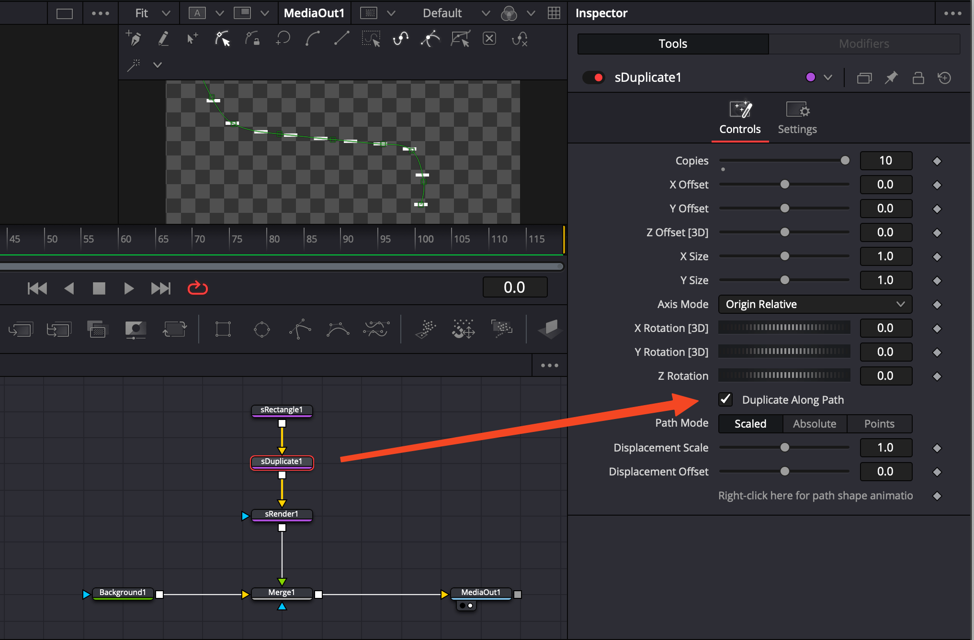Open the color channel chevron dropdown
Image resolution: width=974 pixels, height=640 pixels.
pyautogui.click(x=531, y=13)
